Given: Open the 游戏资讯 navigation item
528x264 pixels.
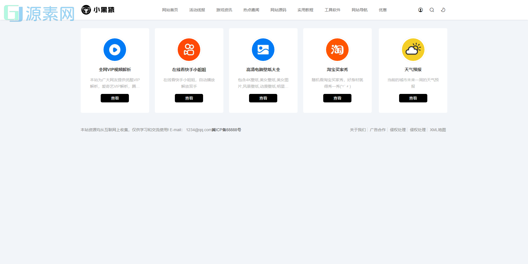Looking at the screenshot, I should click(x=224, y=10).
